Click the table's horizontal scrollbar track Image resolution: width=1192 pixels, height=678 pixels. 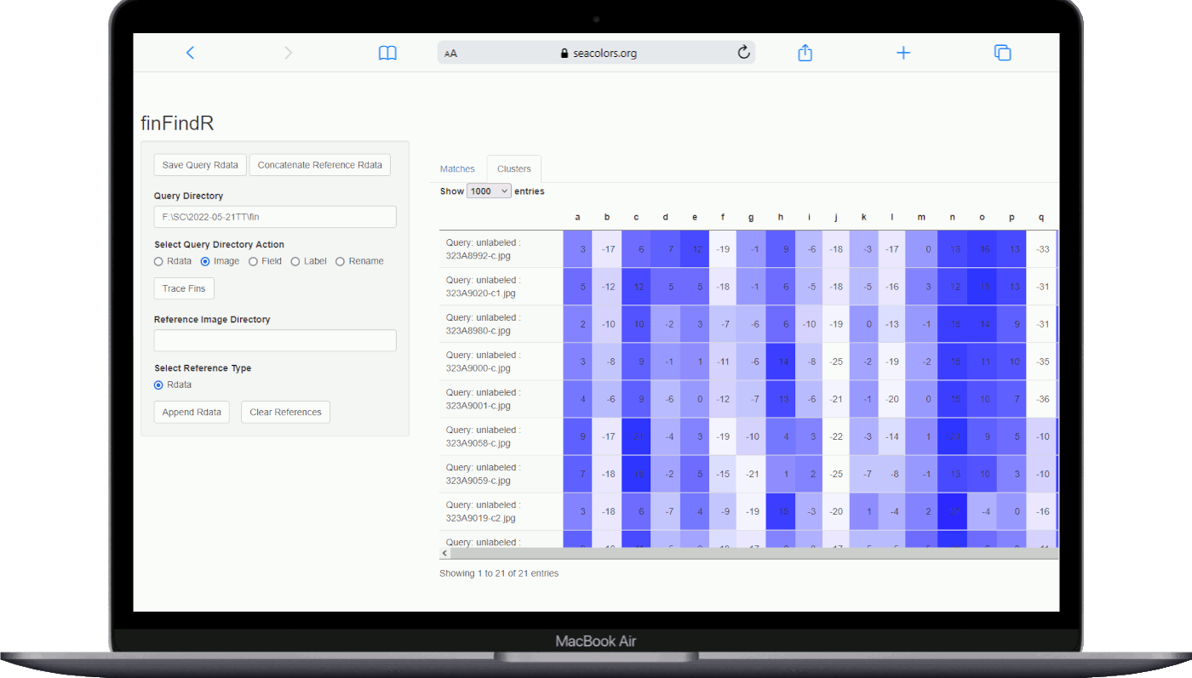pyautogui.click(x=749, y=553)
